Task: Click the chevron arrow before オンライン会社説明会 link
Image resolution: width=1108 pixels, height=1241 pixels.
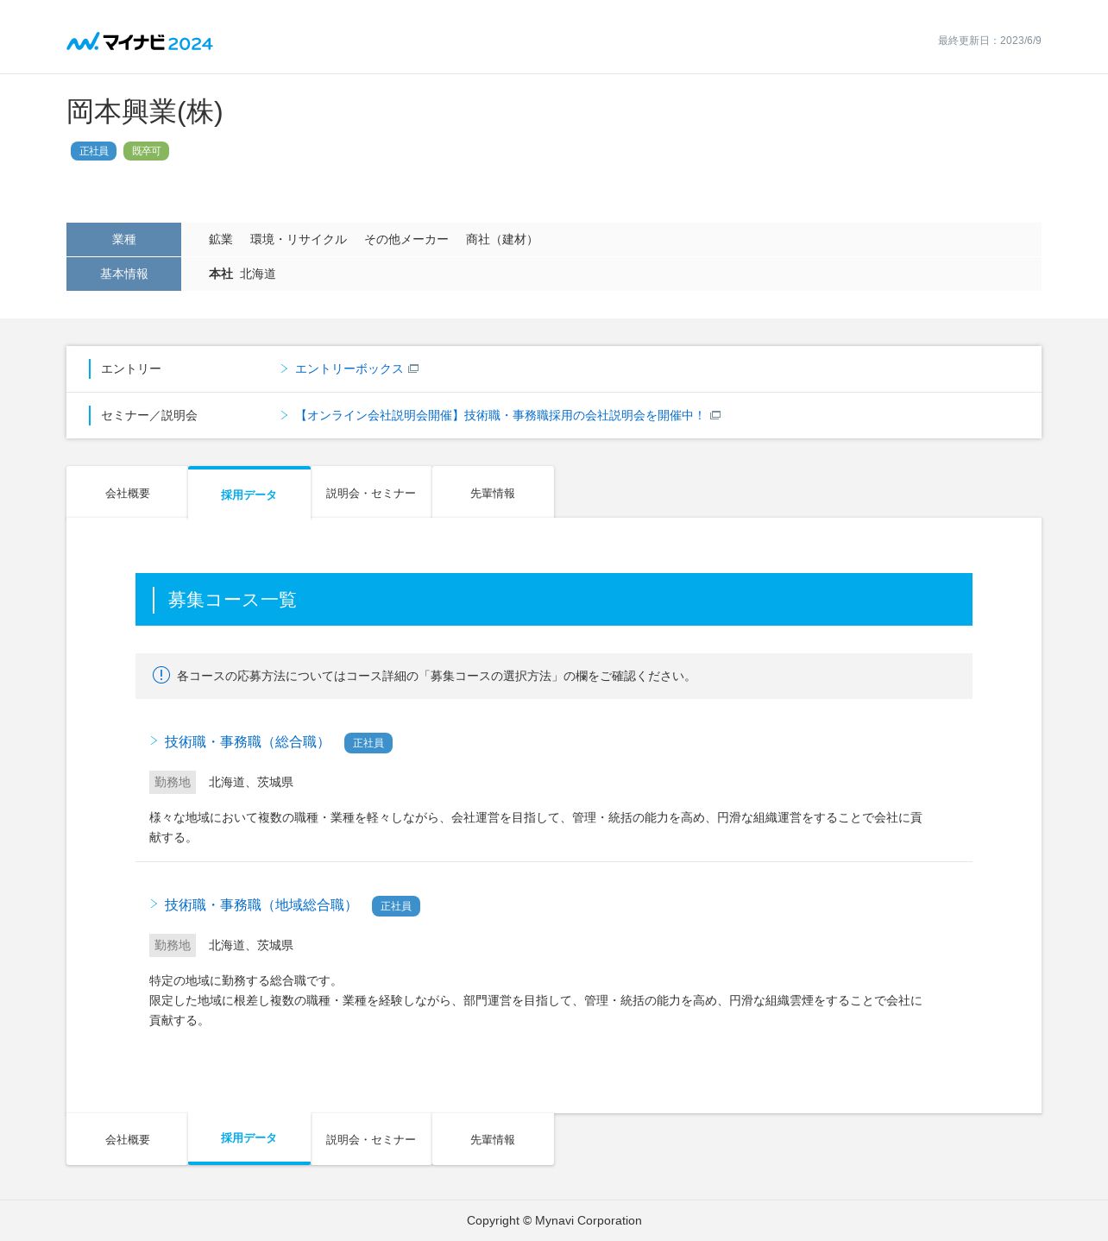Action: 284,415
